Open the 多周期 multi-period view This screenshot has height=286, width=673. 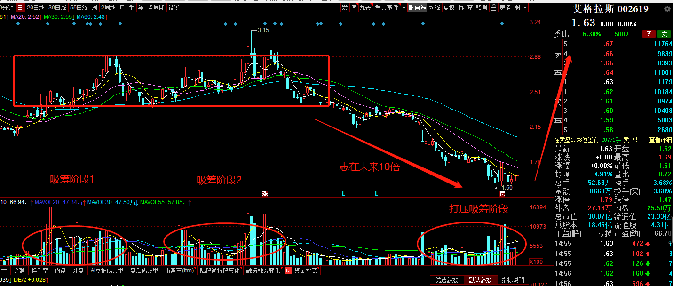[156, 8]
